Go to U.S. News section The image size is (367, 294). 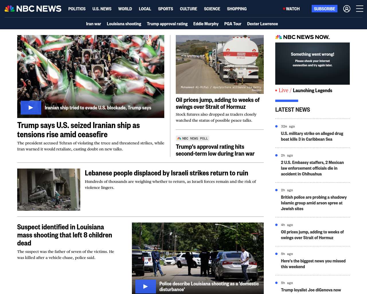click(102, 9)
